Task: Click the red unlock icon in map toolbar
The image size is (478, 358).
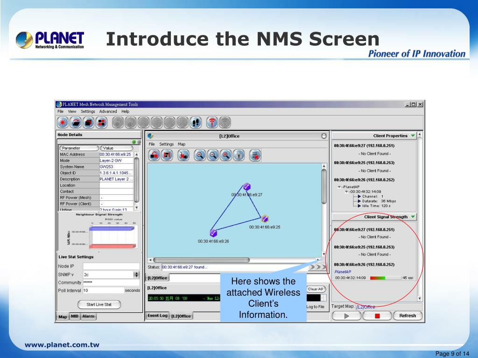Action: click(154, 155)
